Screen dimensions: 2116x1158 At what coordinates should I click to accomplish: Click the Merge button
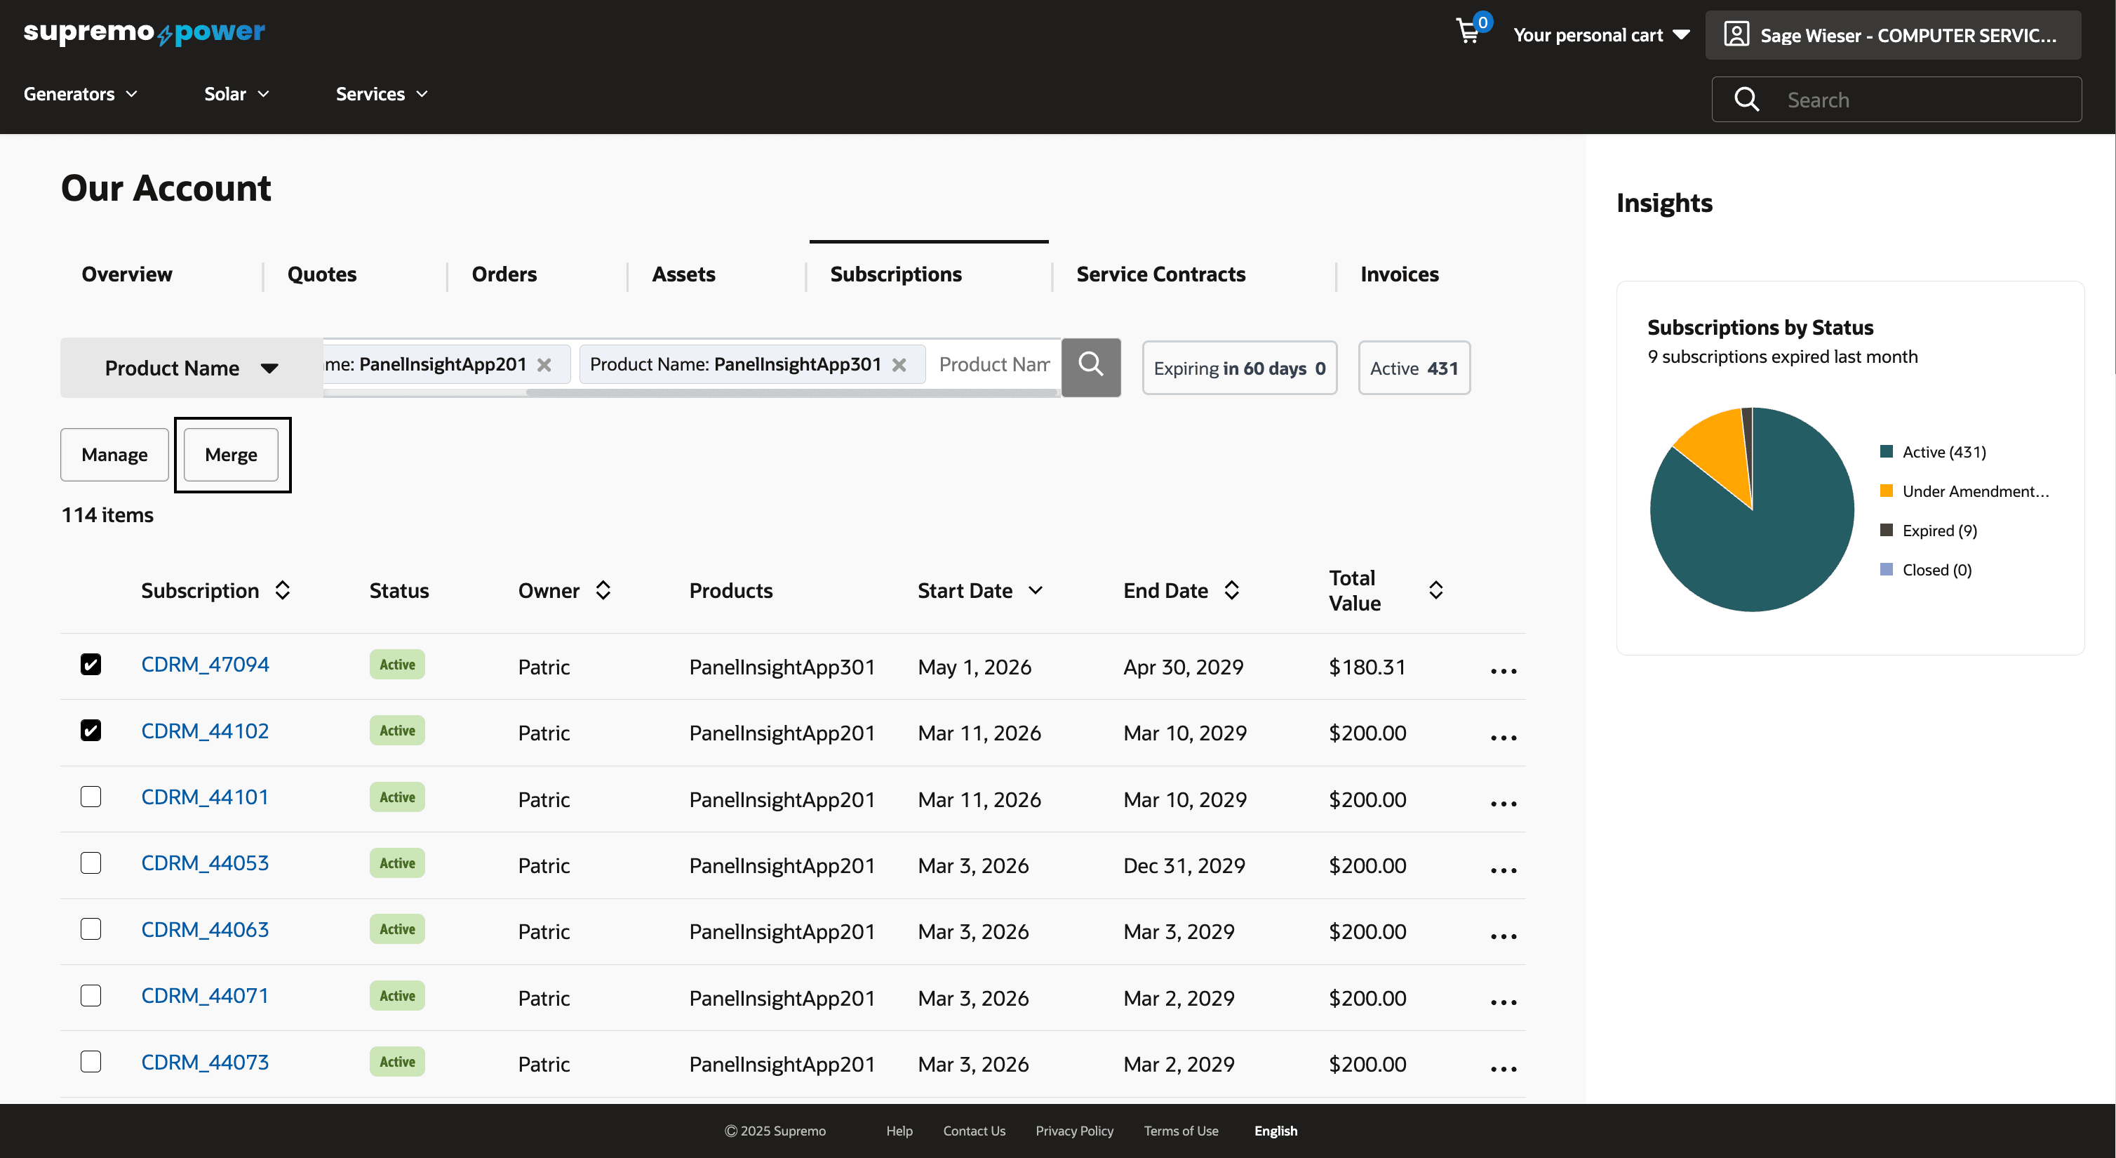(231, 455)
